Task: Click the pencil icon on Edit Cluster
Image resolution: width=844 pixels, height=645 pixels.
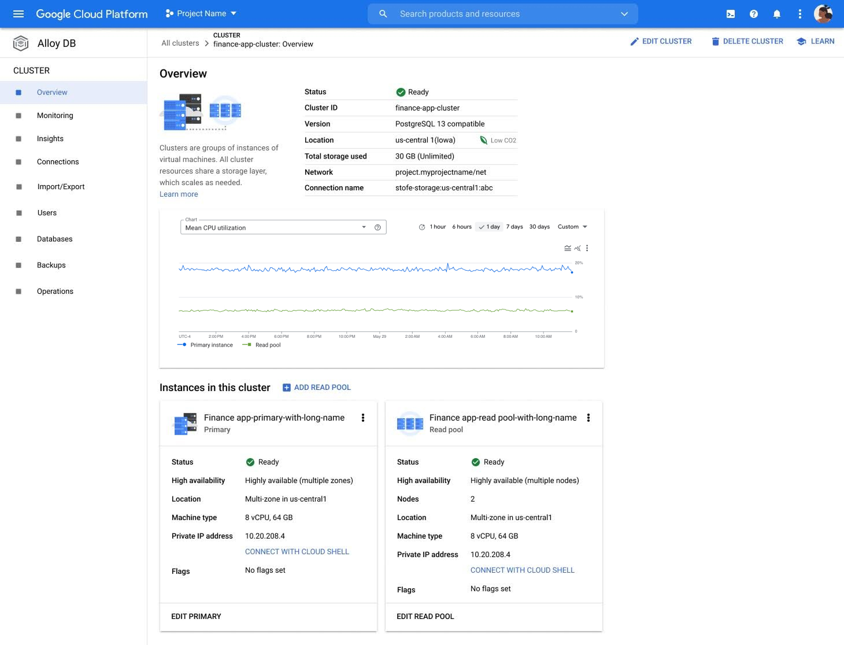Action: 635,42
